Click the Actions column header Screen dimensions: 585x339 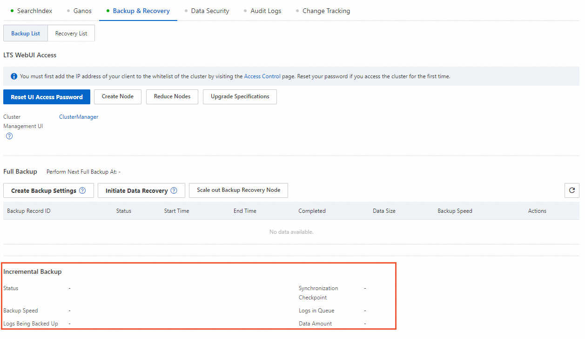tap(537, 211)
